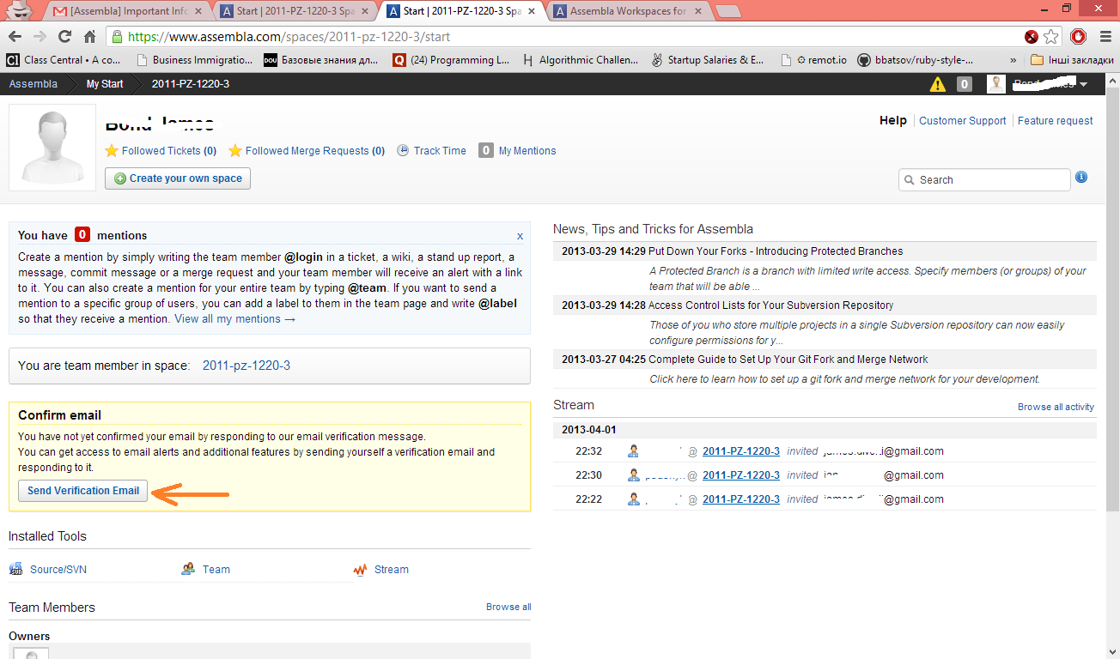Image resolution: width=1120 pixels, height=659 pixels.
Task: Click the Help link
Action: [x=893, y=121]
